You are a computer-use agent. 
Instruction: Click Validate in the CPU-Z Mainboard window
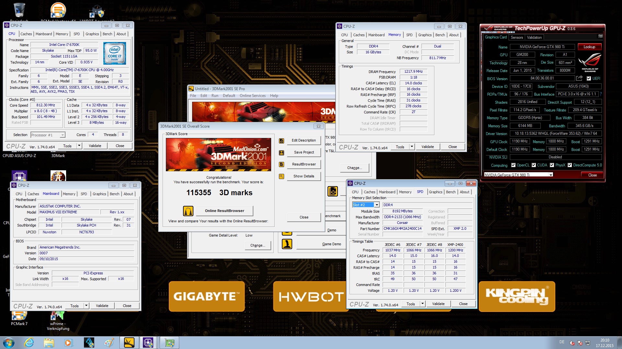(x=102, y=306)
